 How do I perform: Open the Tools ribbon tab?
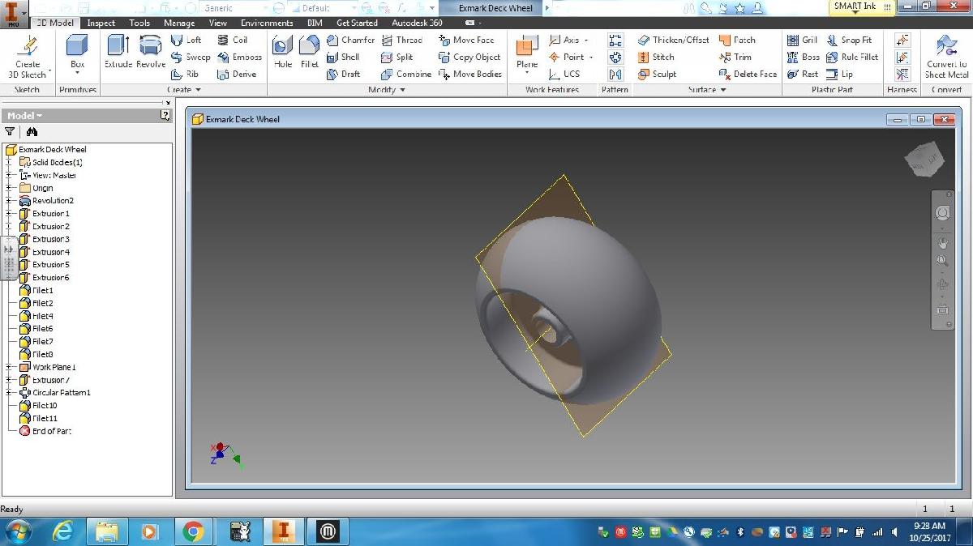139,23
